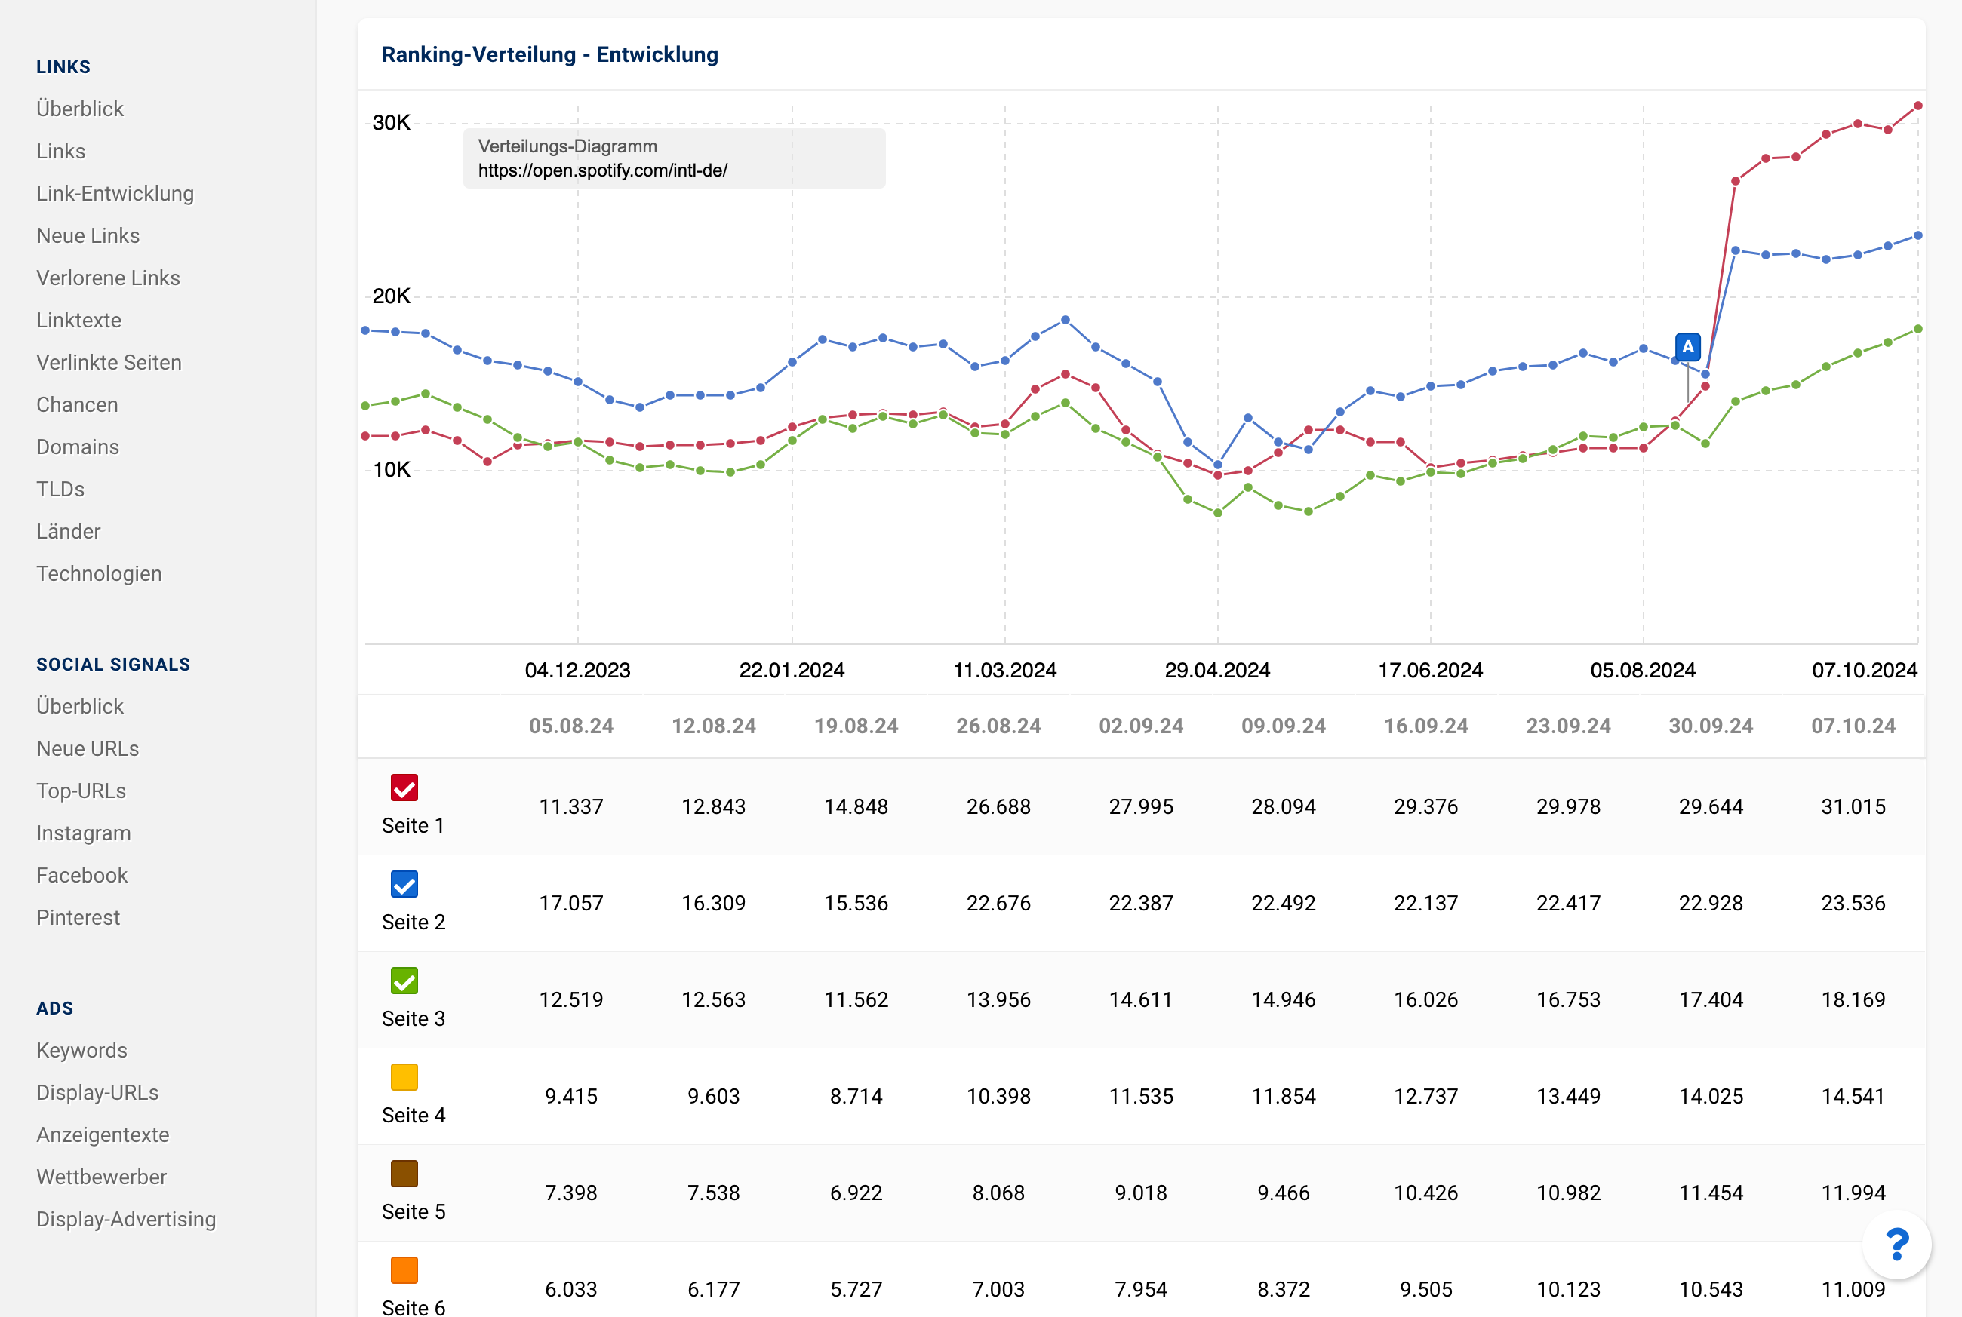Click the ADS section heading
The image size is (1962, 1317).
coord(54,1008)
